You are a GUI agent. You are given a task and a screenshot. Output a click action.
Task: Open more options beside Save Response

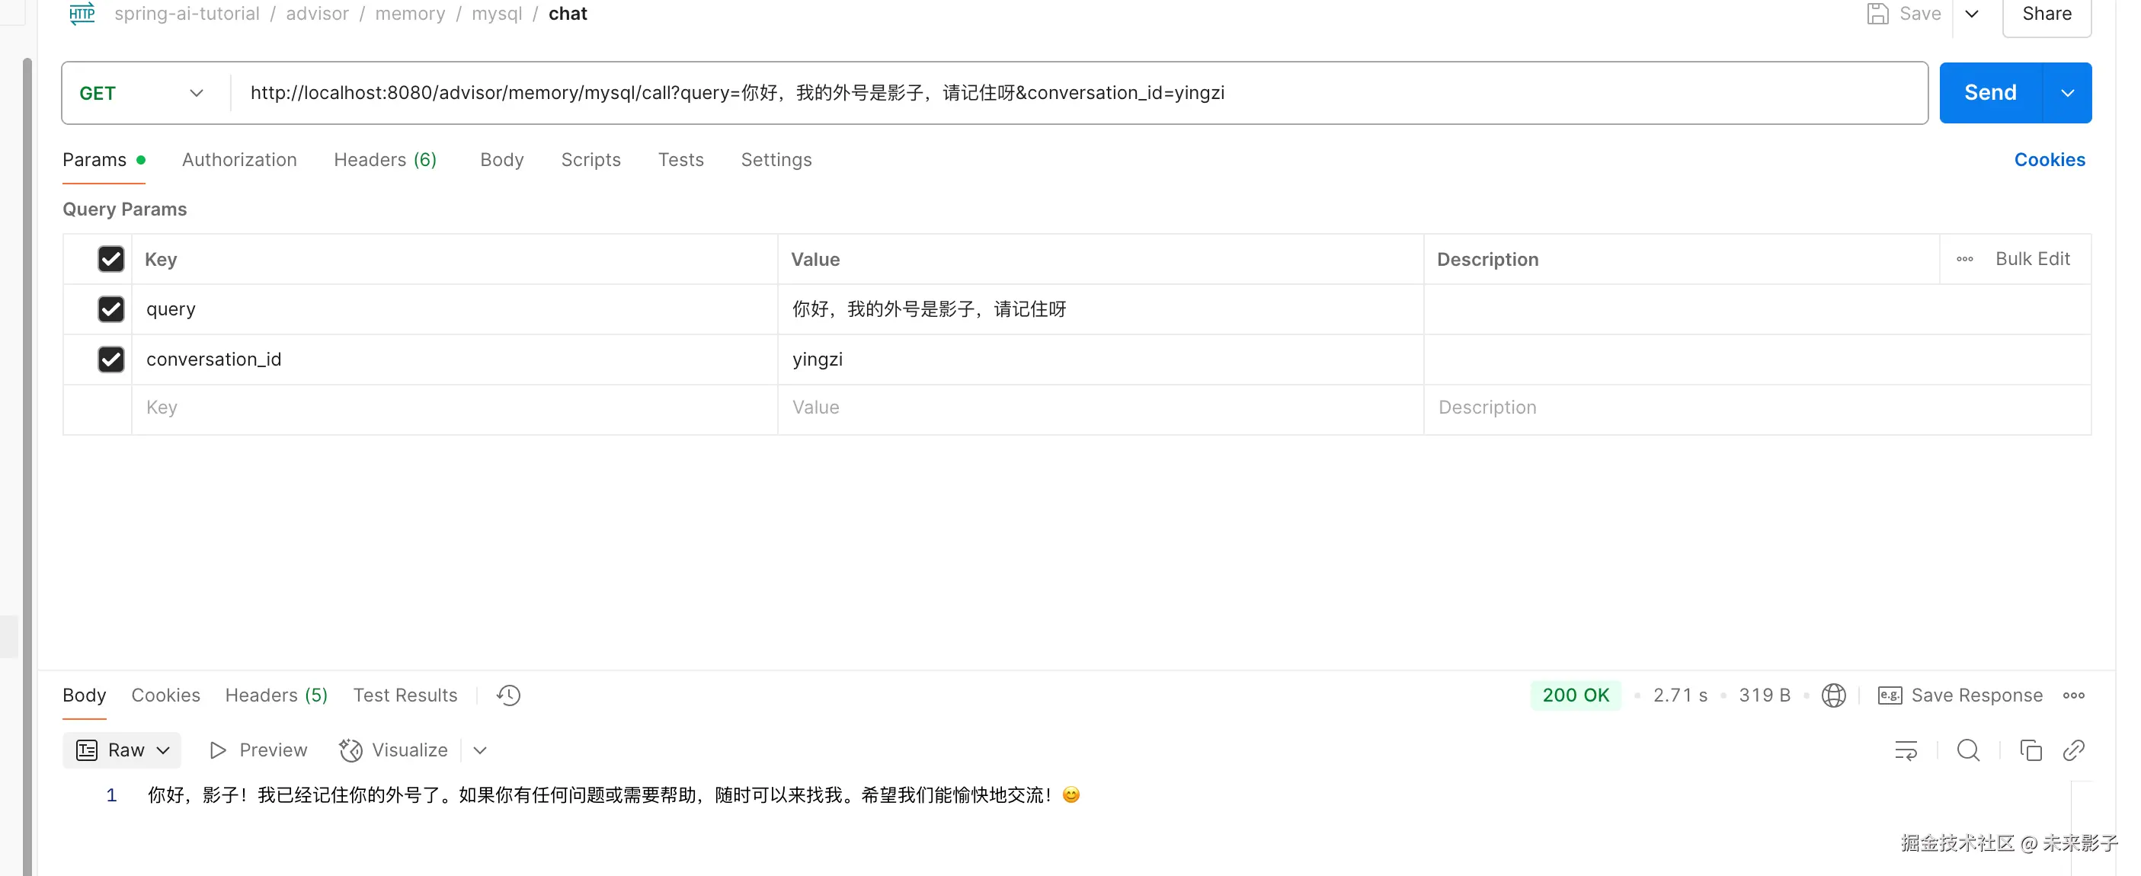click(x=2073, y=695)
